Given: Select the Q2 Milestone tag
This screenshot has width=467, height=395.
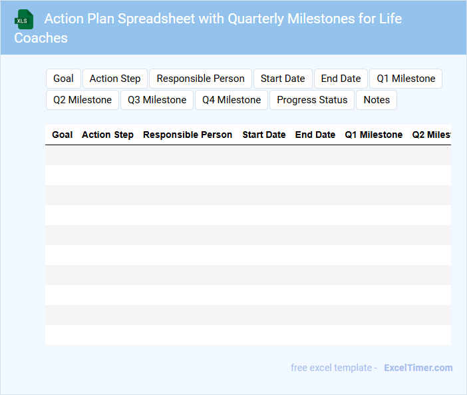Looking at the screenshot, I should click(82, 100).
